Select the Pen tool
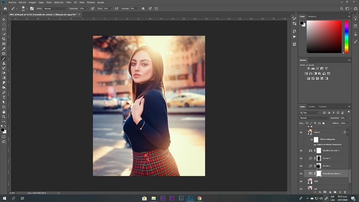 [4, 92]
